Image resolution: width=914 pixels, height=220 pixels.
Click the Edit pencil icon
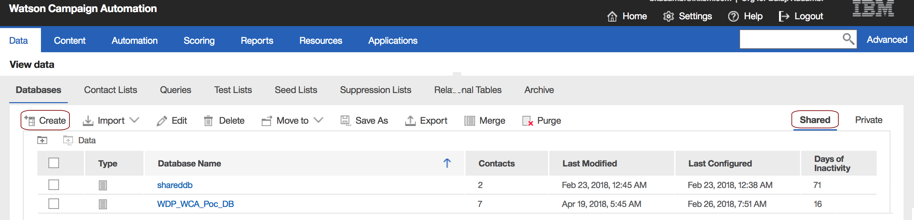[x=162, y=121]
